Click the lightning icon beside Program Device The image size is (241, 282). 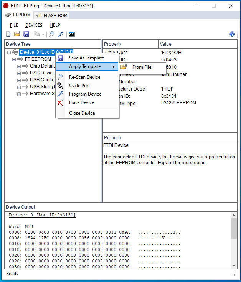[x=60, y=94]
